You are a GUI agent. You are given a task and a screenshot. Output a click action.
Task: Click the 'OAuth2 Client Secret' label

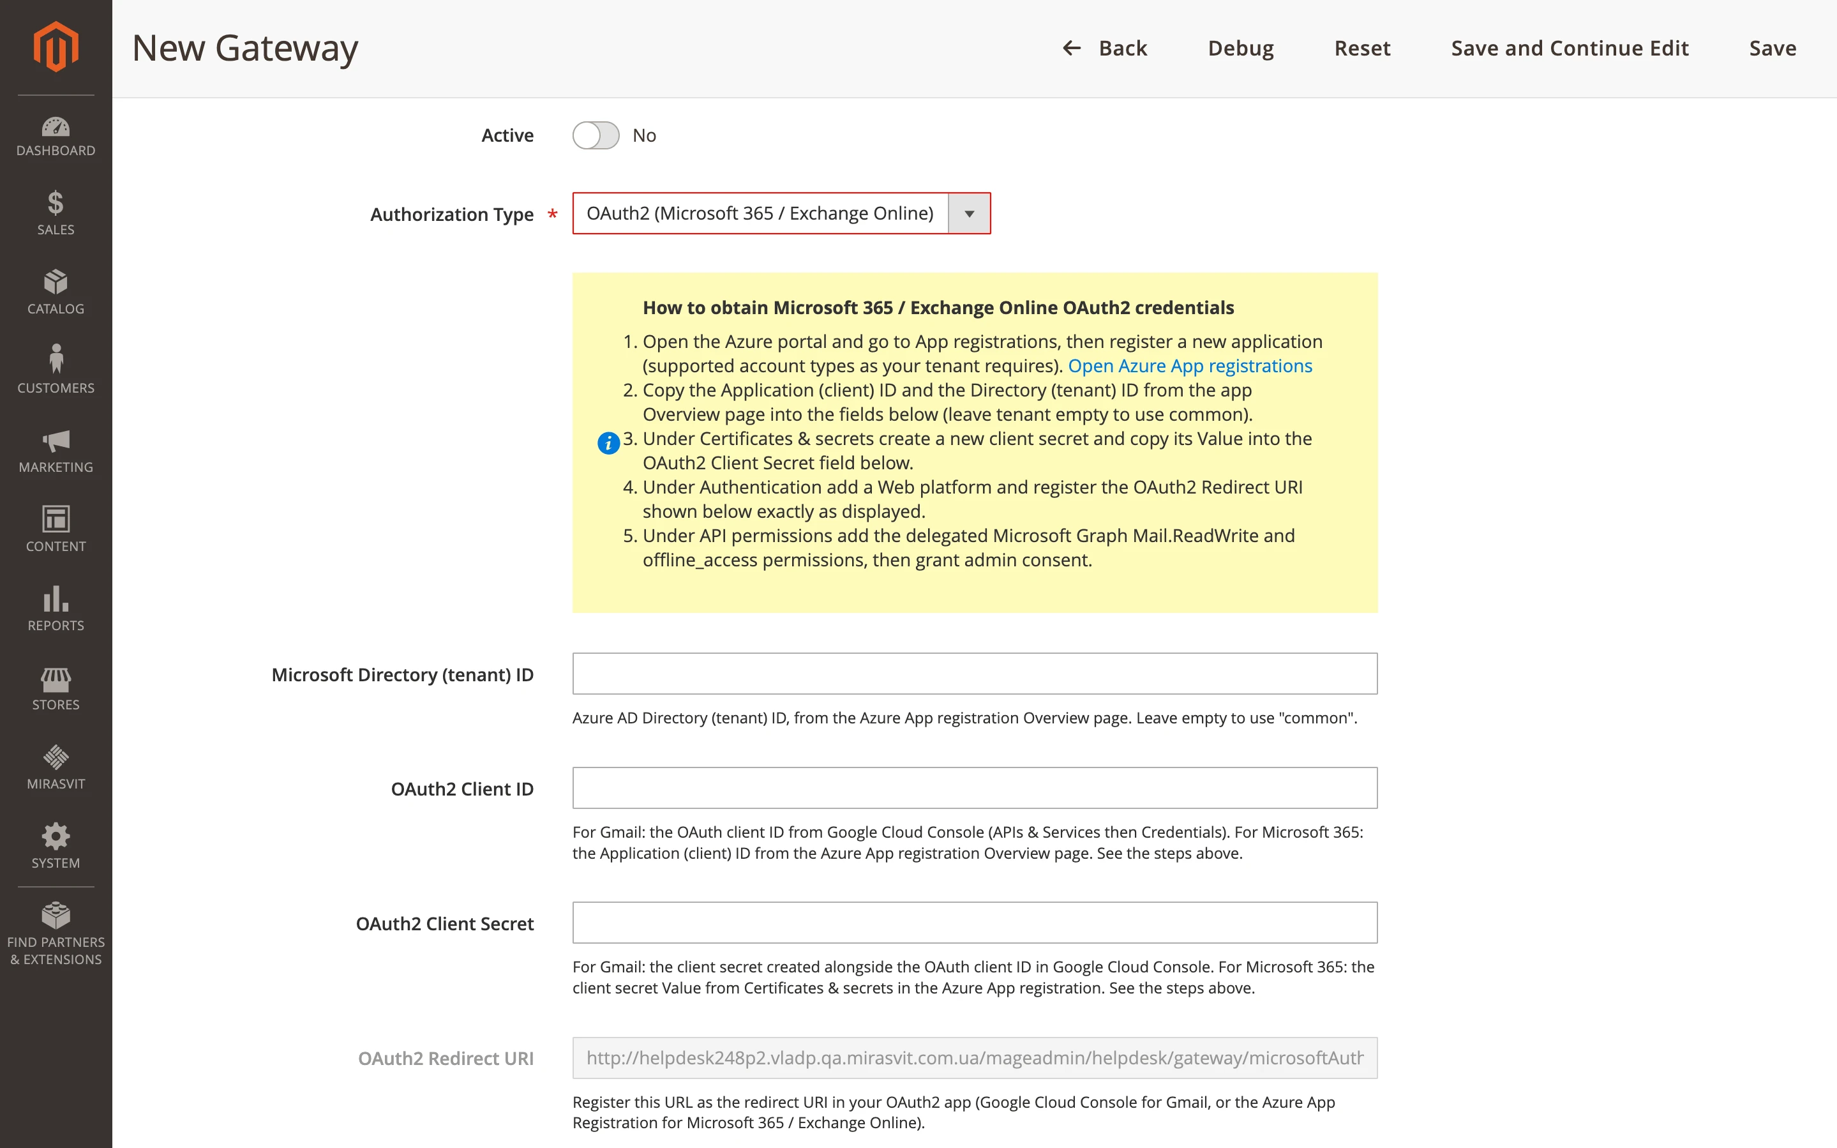pyautogui.click(x=445, y=923)
